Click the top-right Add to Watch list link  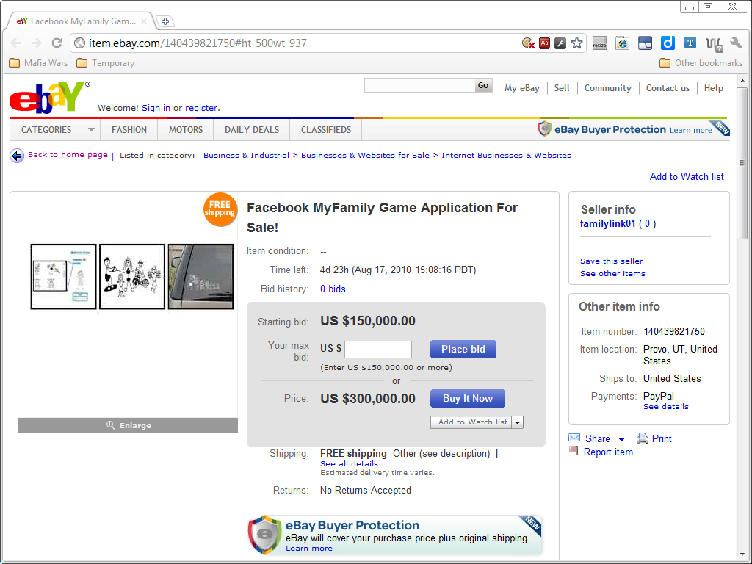[687, 176]
